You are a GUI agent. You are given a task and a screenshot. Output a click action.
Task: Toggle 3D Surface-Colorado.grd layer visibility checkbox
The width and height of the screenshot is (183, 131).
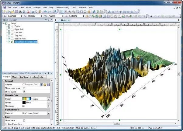[9, 42]
